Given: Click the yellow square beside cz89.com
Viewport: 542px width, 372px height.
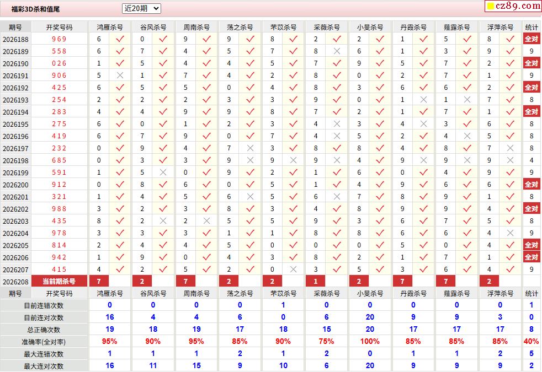Looking at the screenshot, I should [491, 6].
